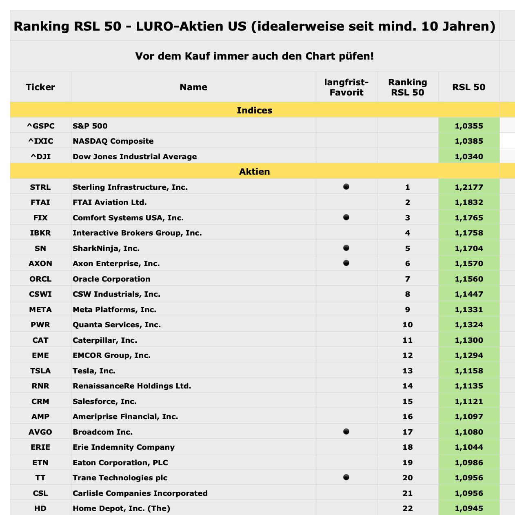
Task: Click the favorite dot in Comfort Systems row
Action: [x=346, y=218]
